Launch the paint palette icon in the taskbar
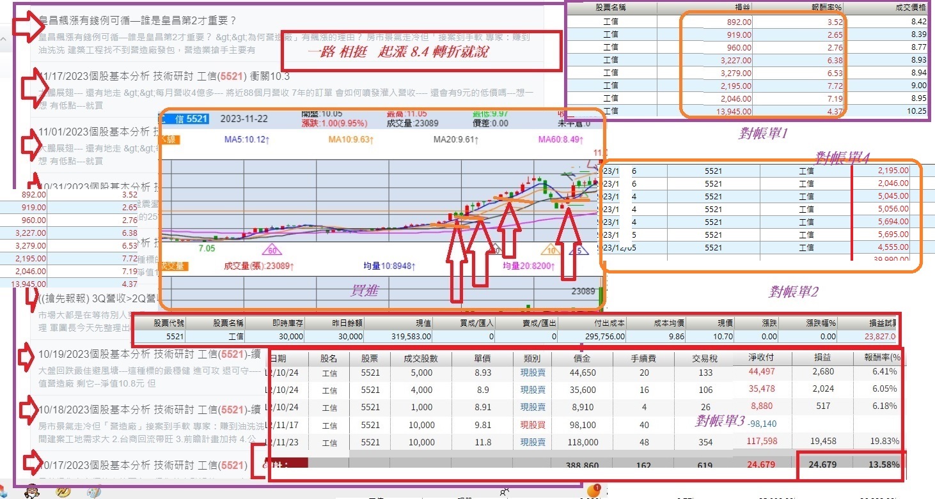Viewport: 935px width, 499px height. (93, 493)
